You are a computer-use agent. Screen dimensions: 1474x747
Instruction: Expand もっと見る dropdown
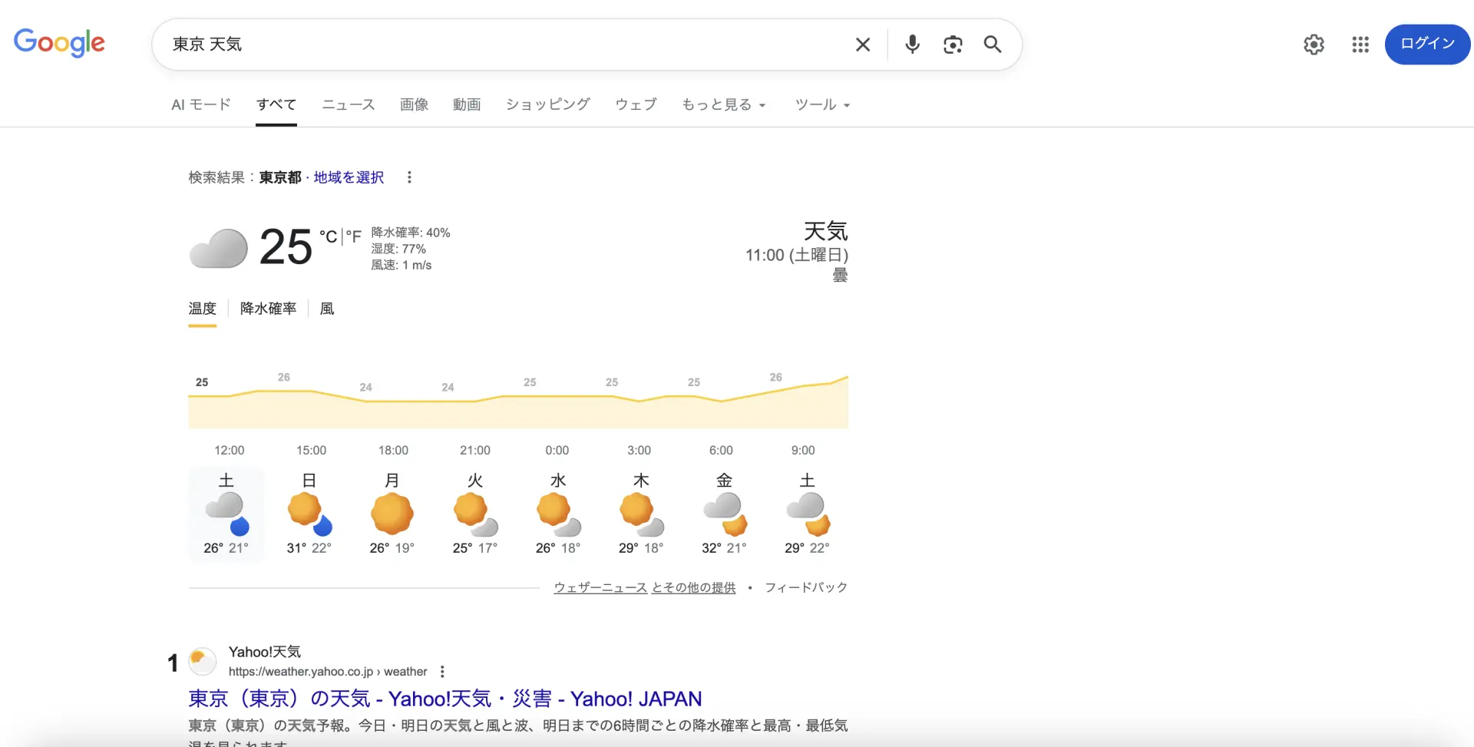[724, 104]
